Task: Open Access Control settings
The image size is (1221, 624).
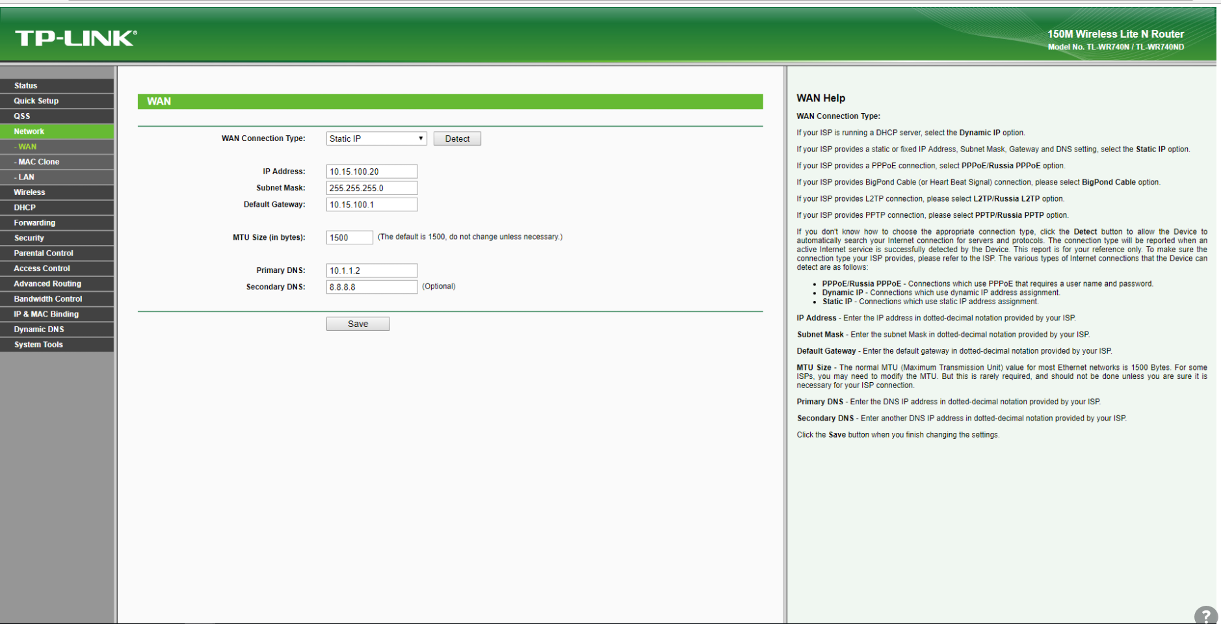Action: (57, 268)
